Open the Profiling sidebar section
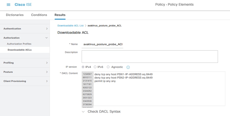The width and height of the screenshot is (230, 116). click(25, 63)
